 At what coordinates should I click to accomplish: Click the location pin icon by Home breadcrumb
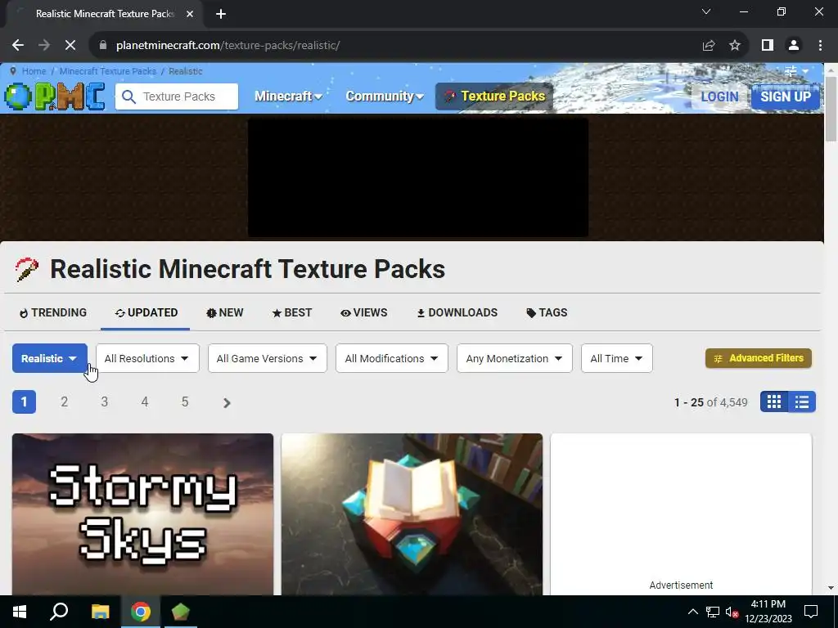point(13,71)
